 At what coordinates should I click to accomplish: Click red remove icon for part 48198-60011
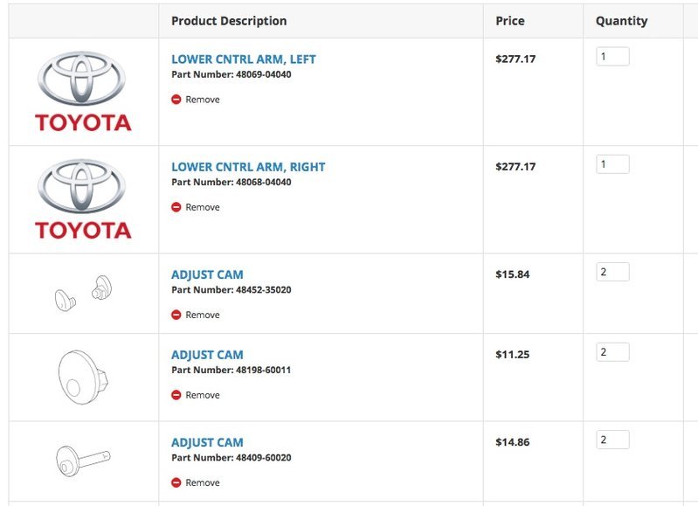pos(176,395)
